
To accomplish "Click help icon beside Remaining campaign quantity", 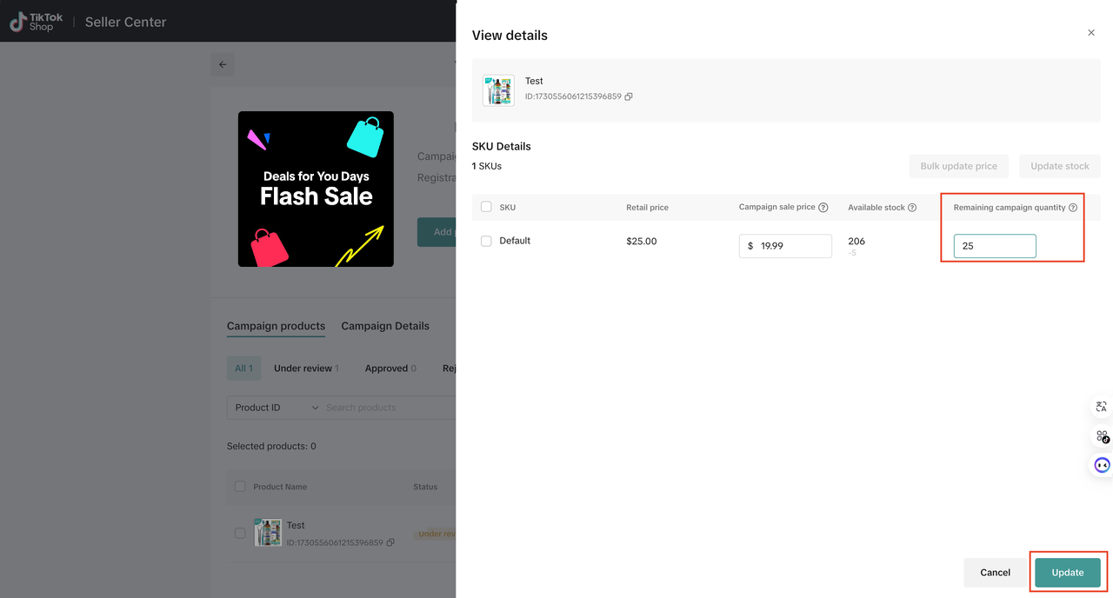I will pos(1073,208).
